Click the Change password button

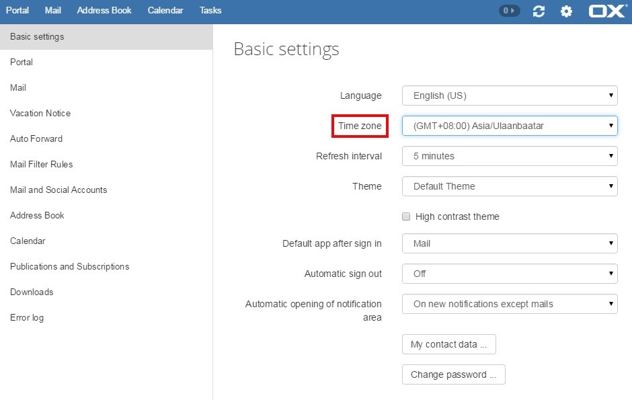click(x=453, y=374)
